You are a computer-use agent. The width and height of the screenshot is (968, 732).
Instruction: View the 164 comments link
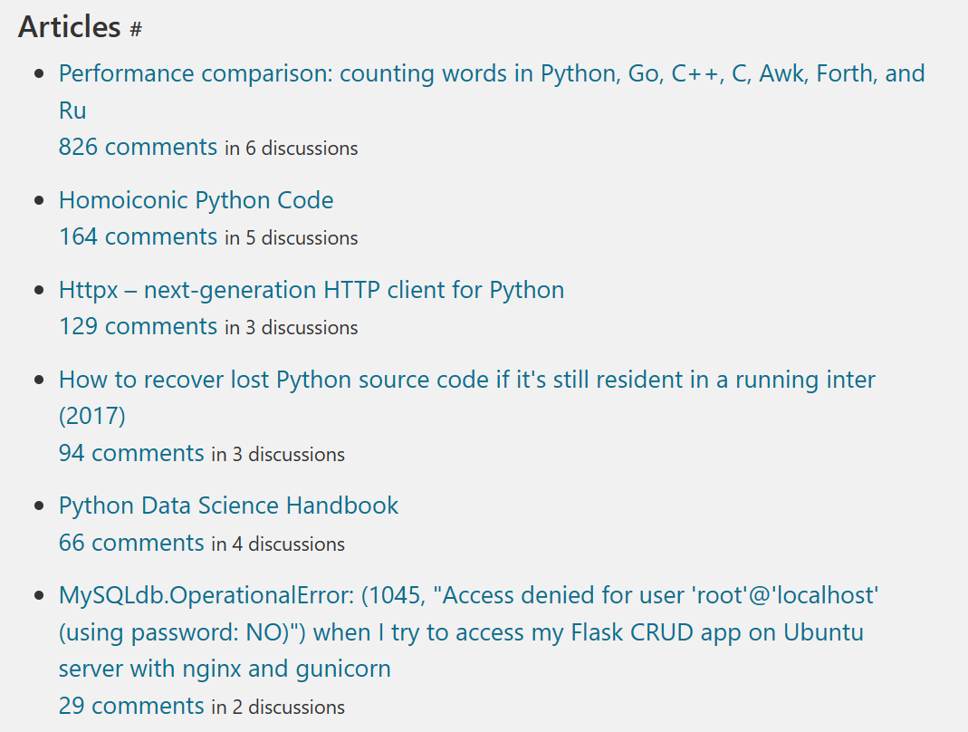138,236
